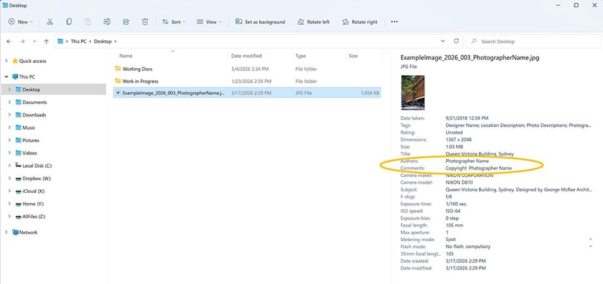Expand the Documents tree node
The width and height of the screenshot is (603, 284).
(x=10, y=103)
